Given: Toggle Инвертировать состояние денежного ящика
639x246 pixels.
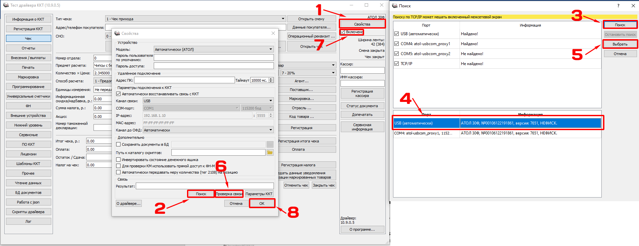Looking at the screenshot, I should coord(118,160).
